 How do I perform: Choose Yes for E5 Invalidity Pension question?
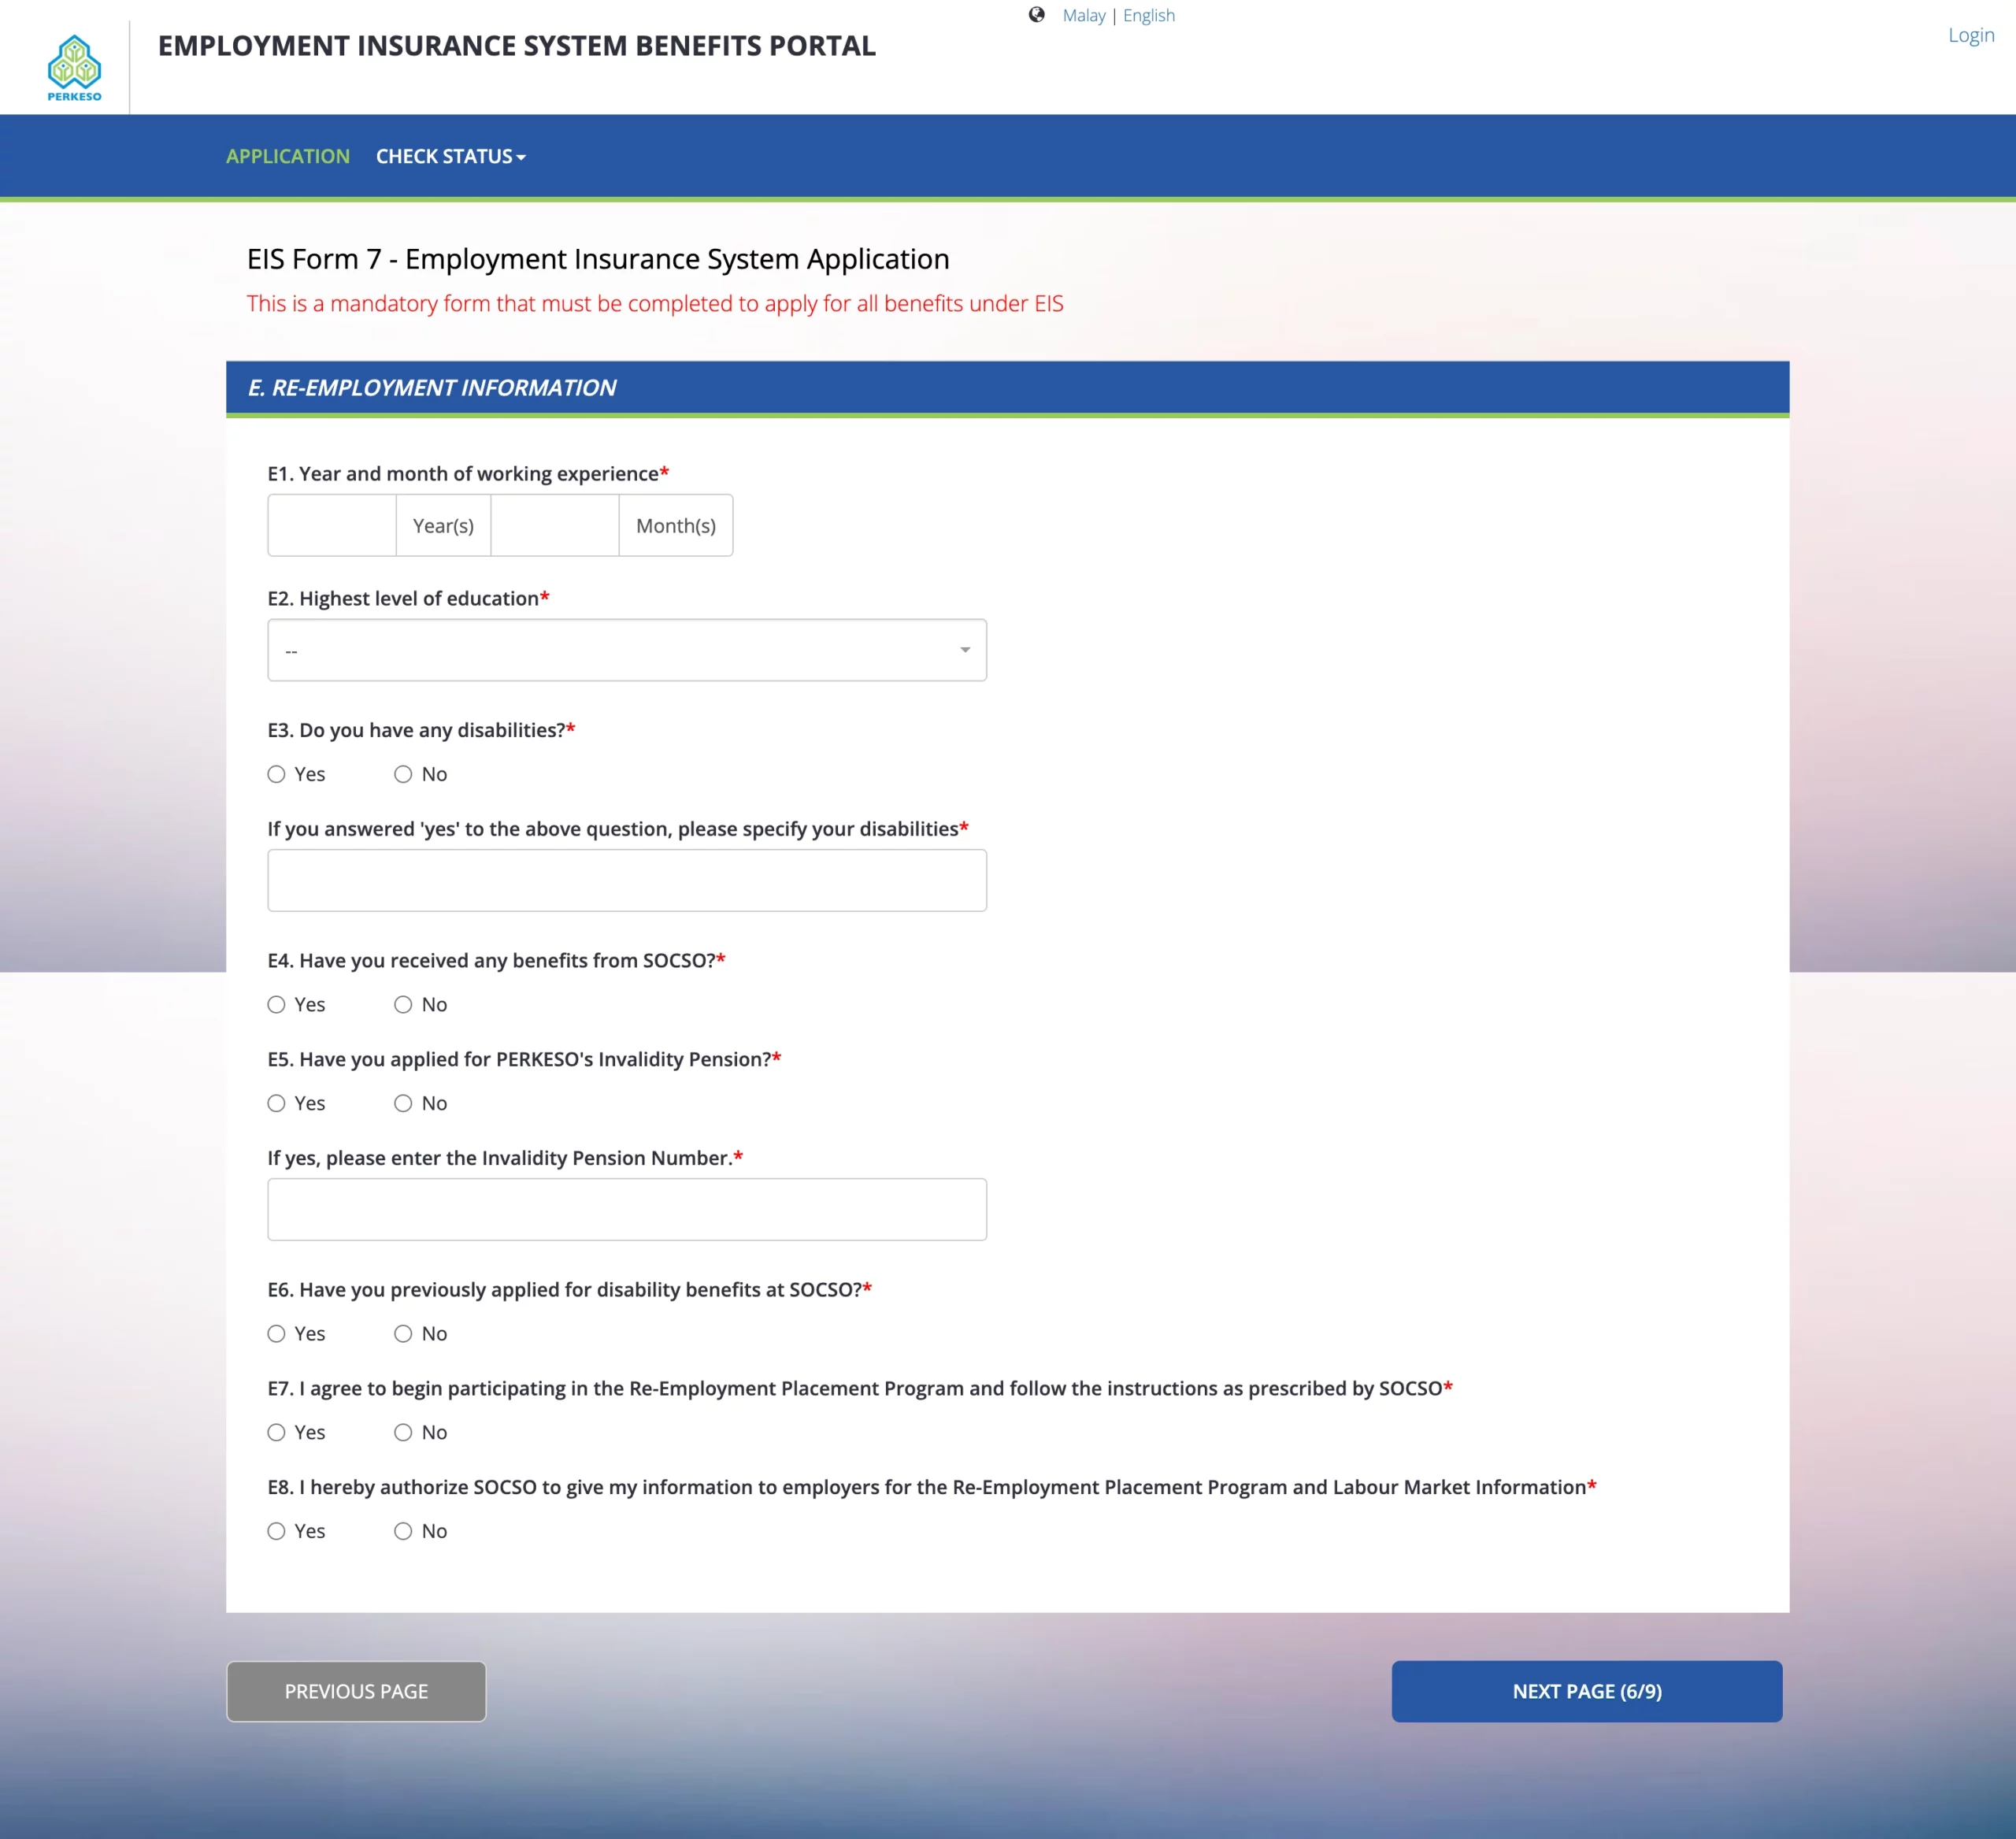coord(277,1103)
